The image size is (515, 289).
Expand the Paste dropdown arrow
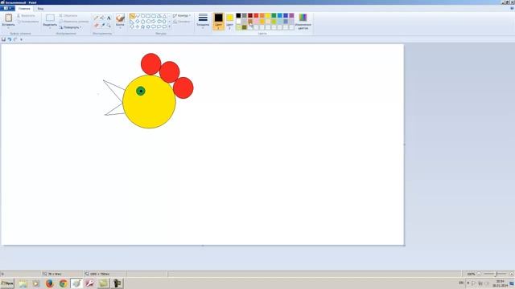pyautogui.click(x=9, y=28)
